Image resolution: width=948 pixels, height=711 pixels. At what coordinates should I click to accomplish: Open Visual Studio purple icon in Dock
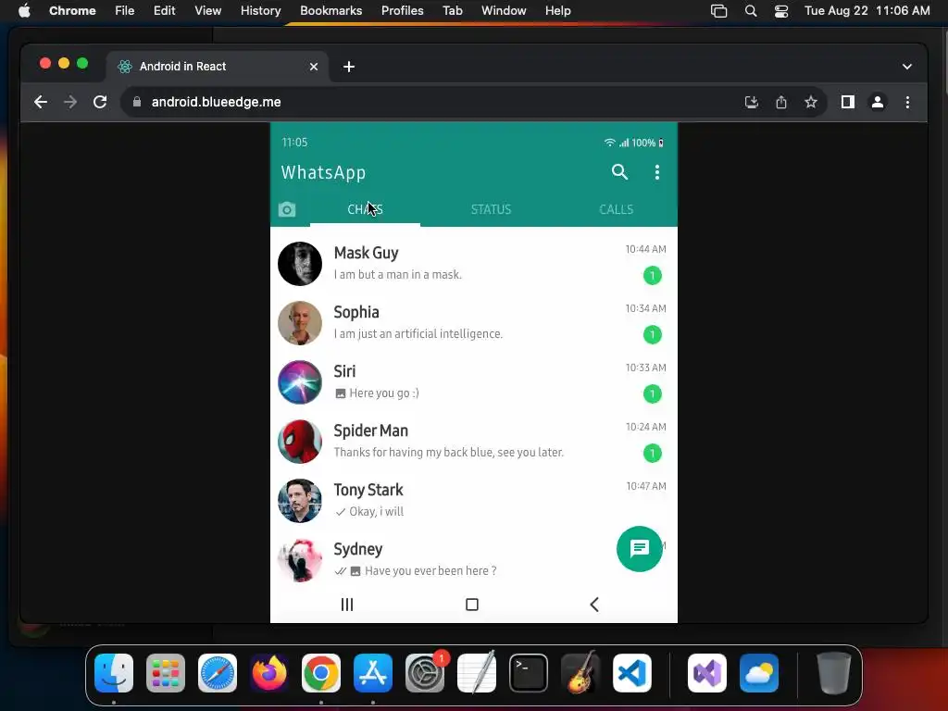click(707, 673)
